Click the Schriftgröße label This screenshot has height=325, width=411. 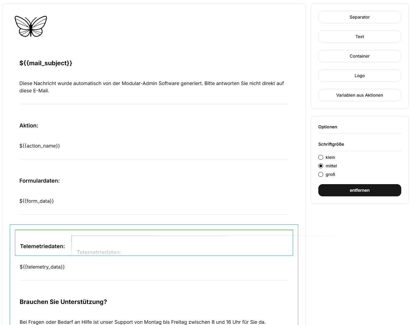point(331,144)
